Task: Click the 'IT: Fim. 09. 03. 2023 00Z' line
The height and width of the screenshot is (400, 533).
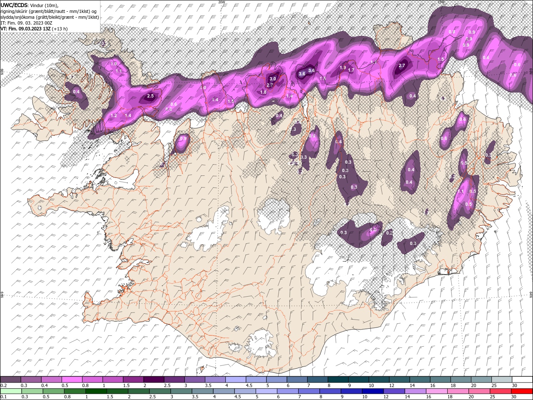Action: (26, 23)
